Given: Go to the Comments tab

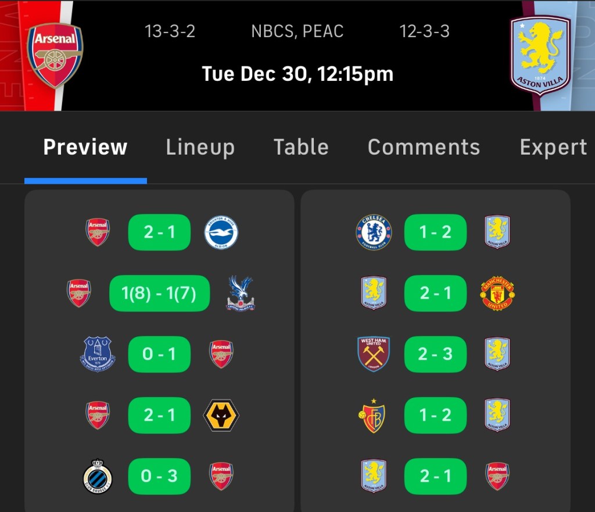Looking at the screenshot, I should (x=424, y=147).
